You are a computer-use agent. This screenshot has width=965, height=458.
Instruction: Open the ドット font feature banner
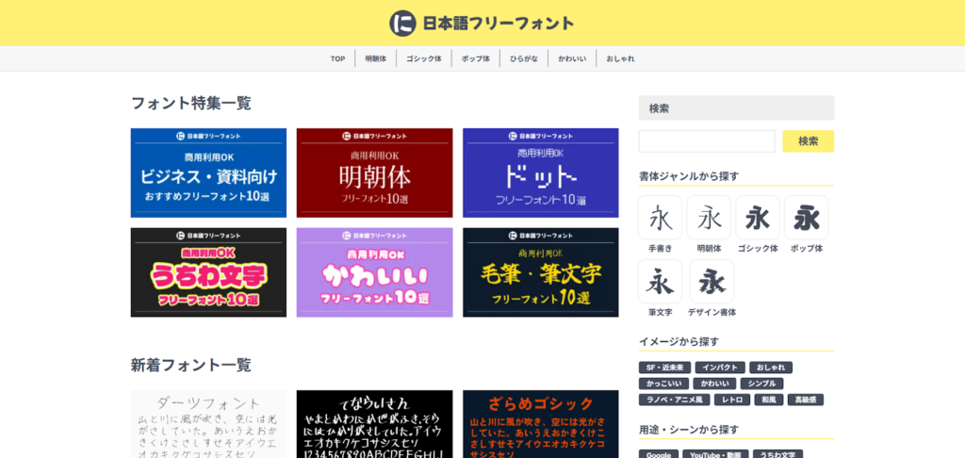click(x=540, y=172)
